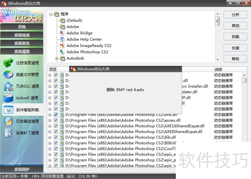Click the Adobe ImageReady CS2 icon
The image size is (251, 179).
tap(62, 46)
